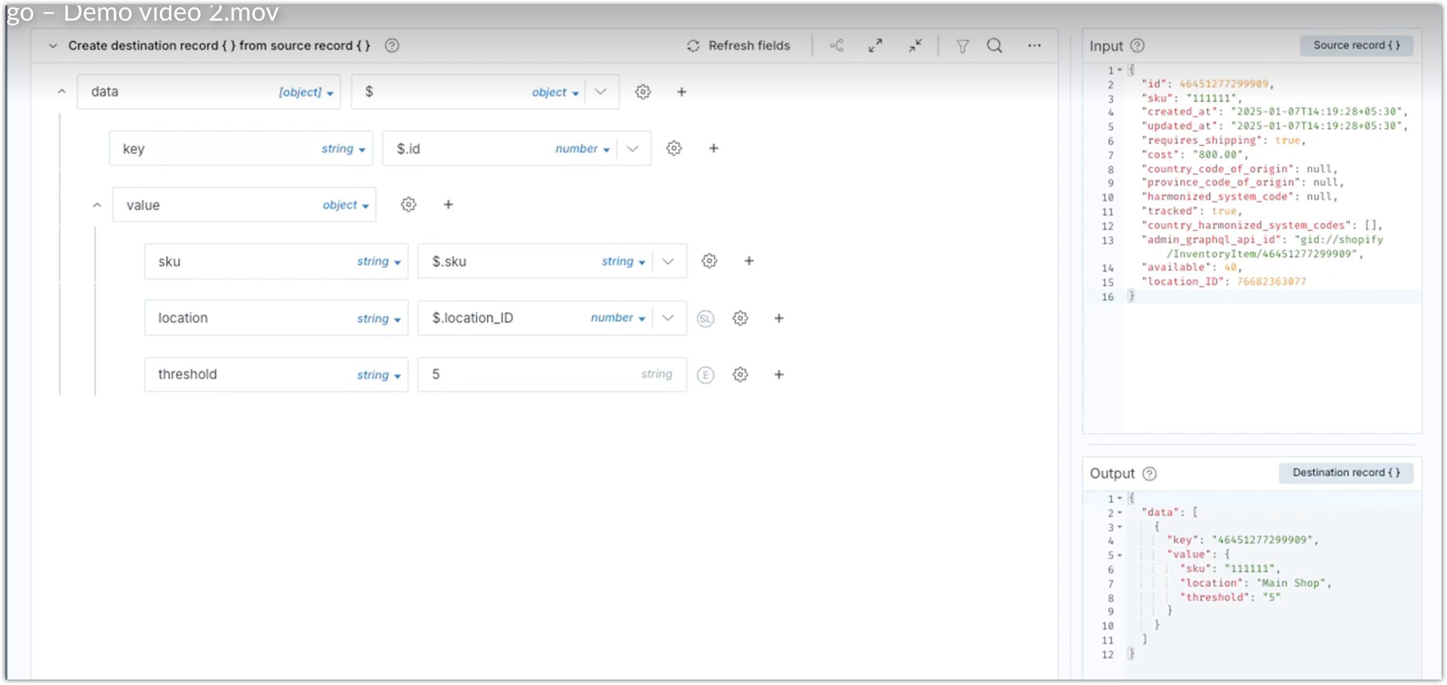This screenshot has height=685, width=1447.
Task: Open settings gear for the sku row
Action: click(709, 260)
